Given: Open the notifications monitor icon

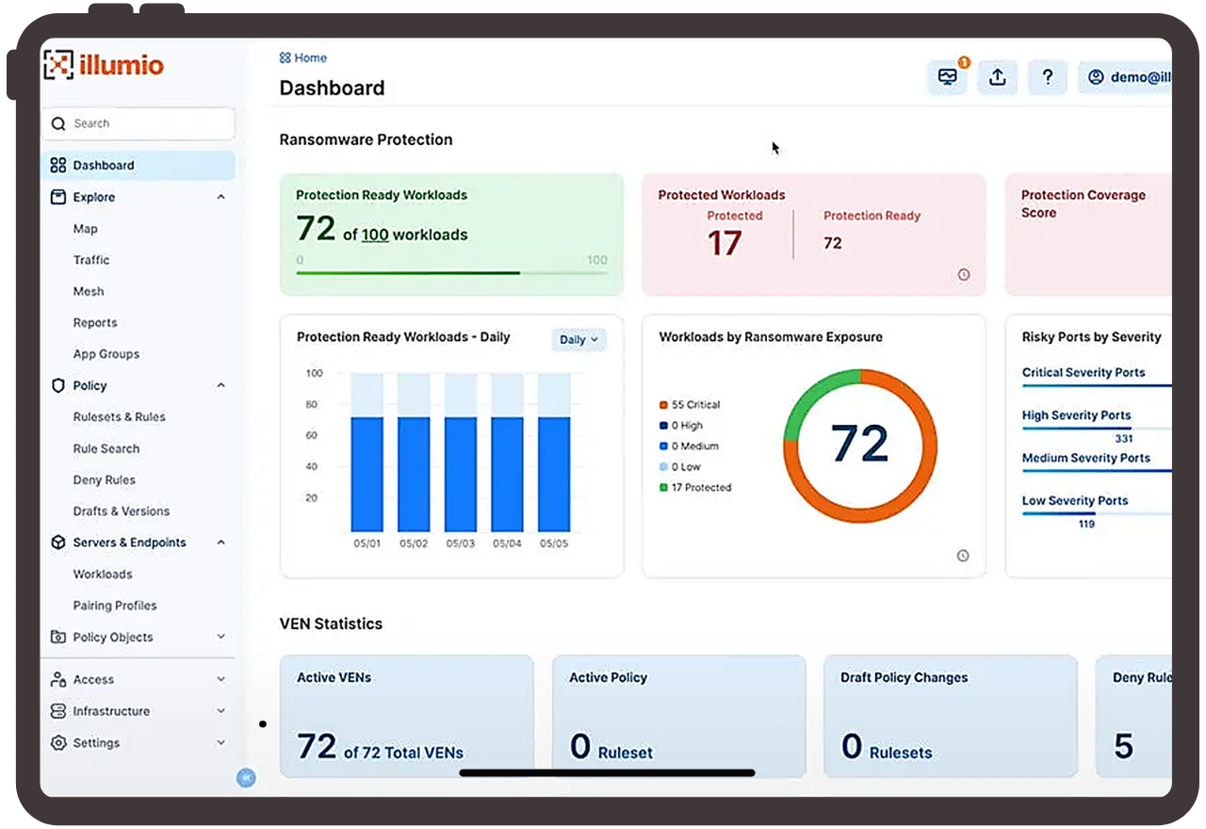Looking at the screenshot, I should coord(948,78).
